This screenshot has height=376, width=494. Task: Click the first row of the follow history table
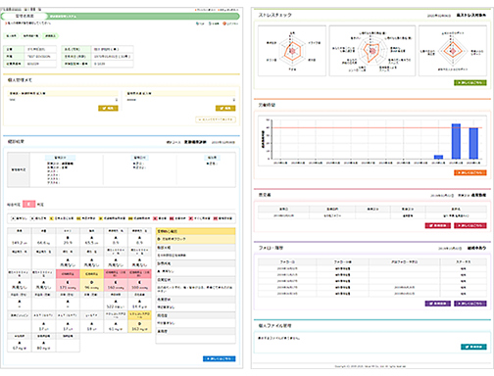click(x=372, y=268)
